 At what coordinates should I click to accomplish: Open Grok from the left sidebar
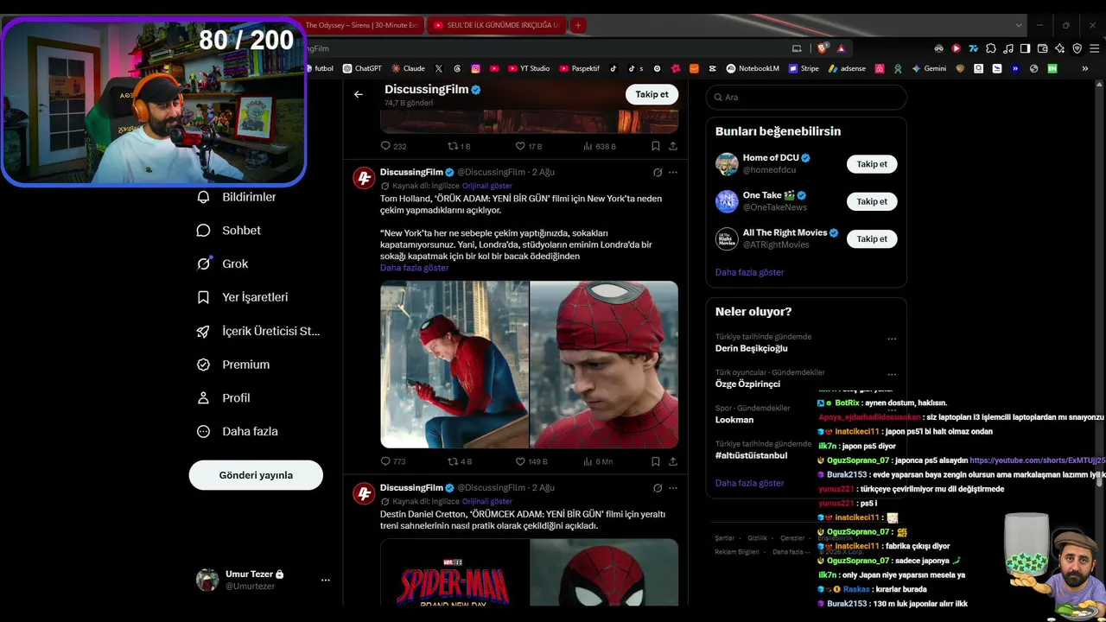click(222, 263)
